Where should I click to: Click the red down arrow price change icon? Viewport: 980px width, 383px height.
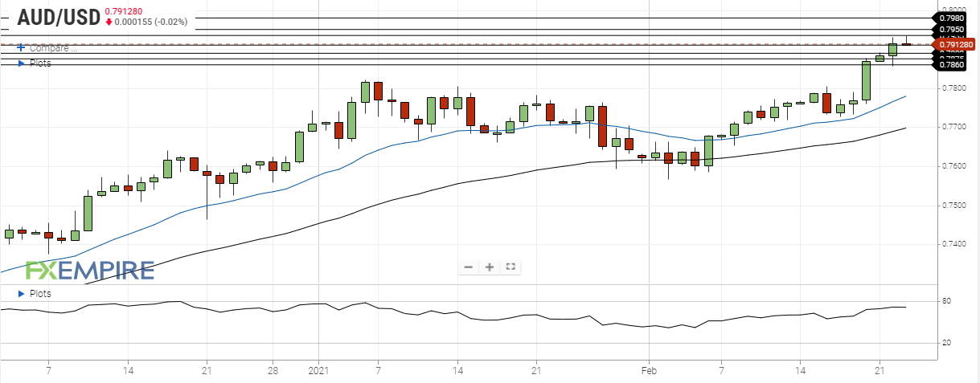pos(109,22)
